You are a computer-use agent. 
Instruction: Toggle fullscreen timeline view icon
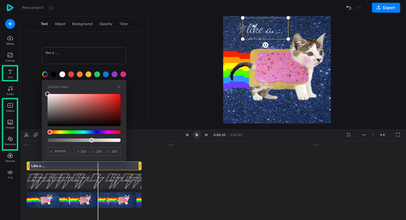[398, 135]
